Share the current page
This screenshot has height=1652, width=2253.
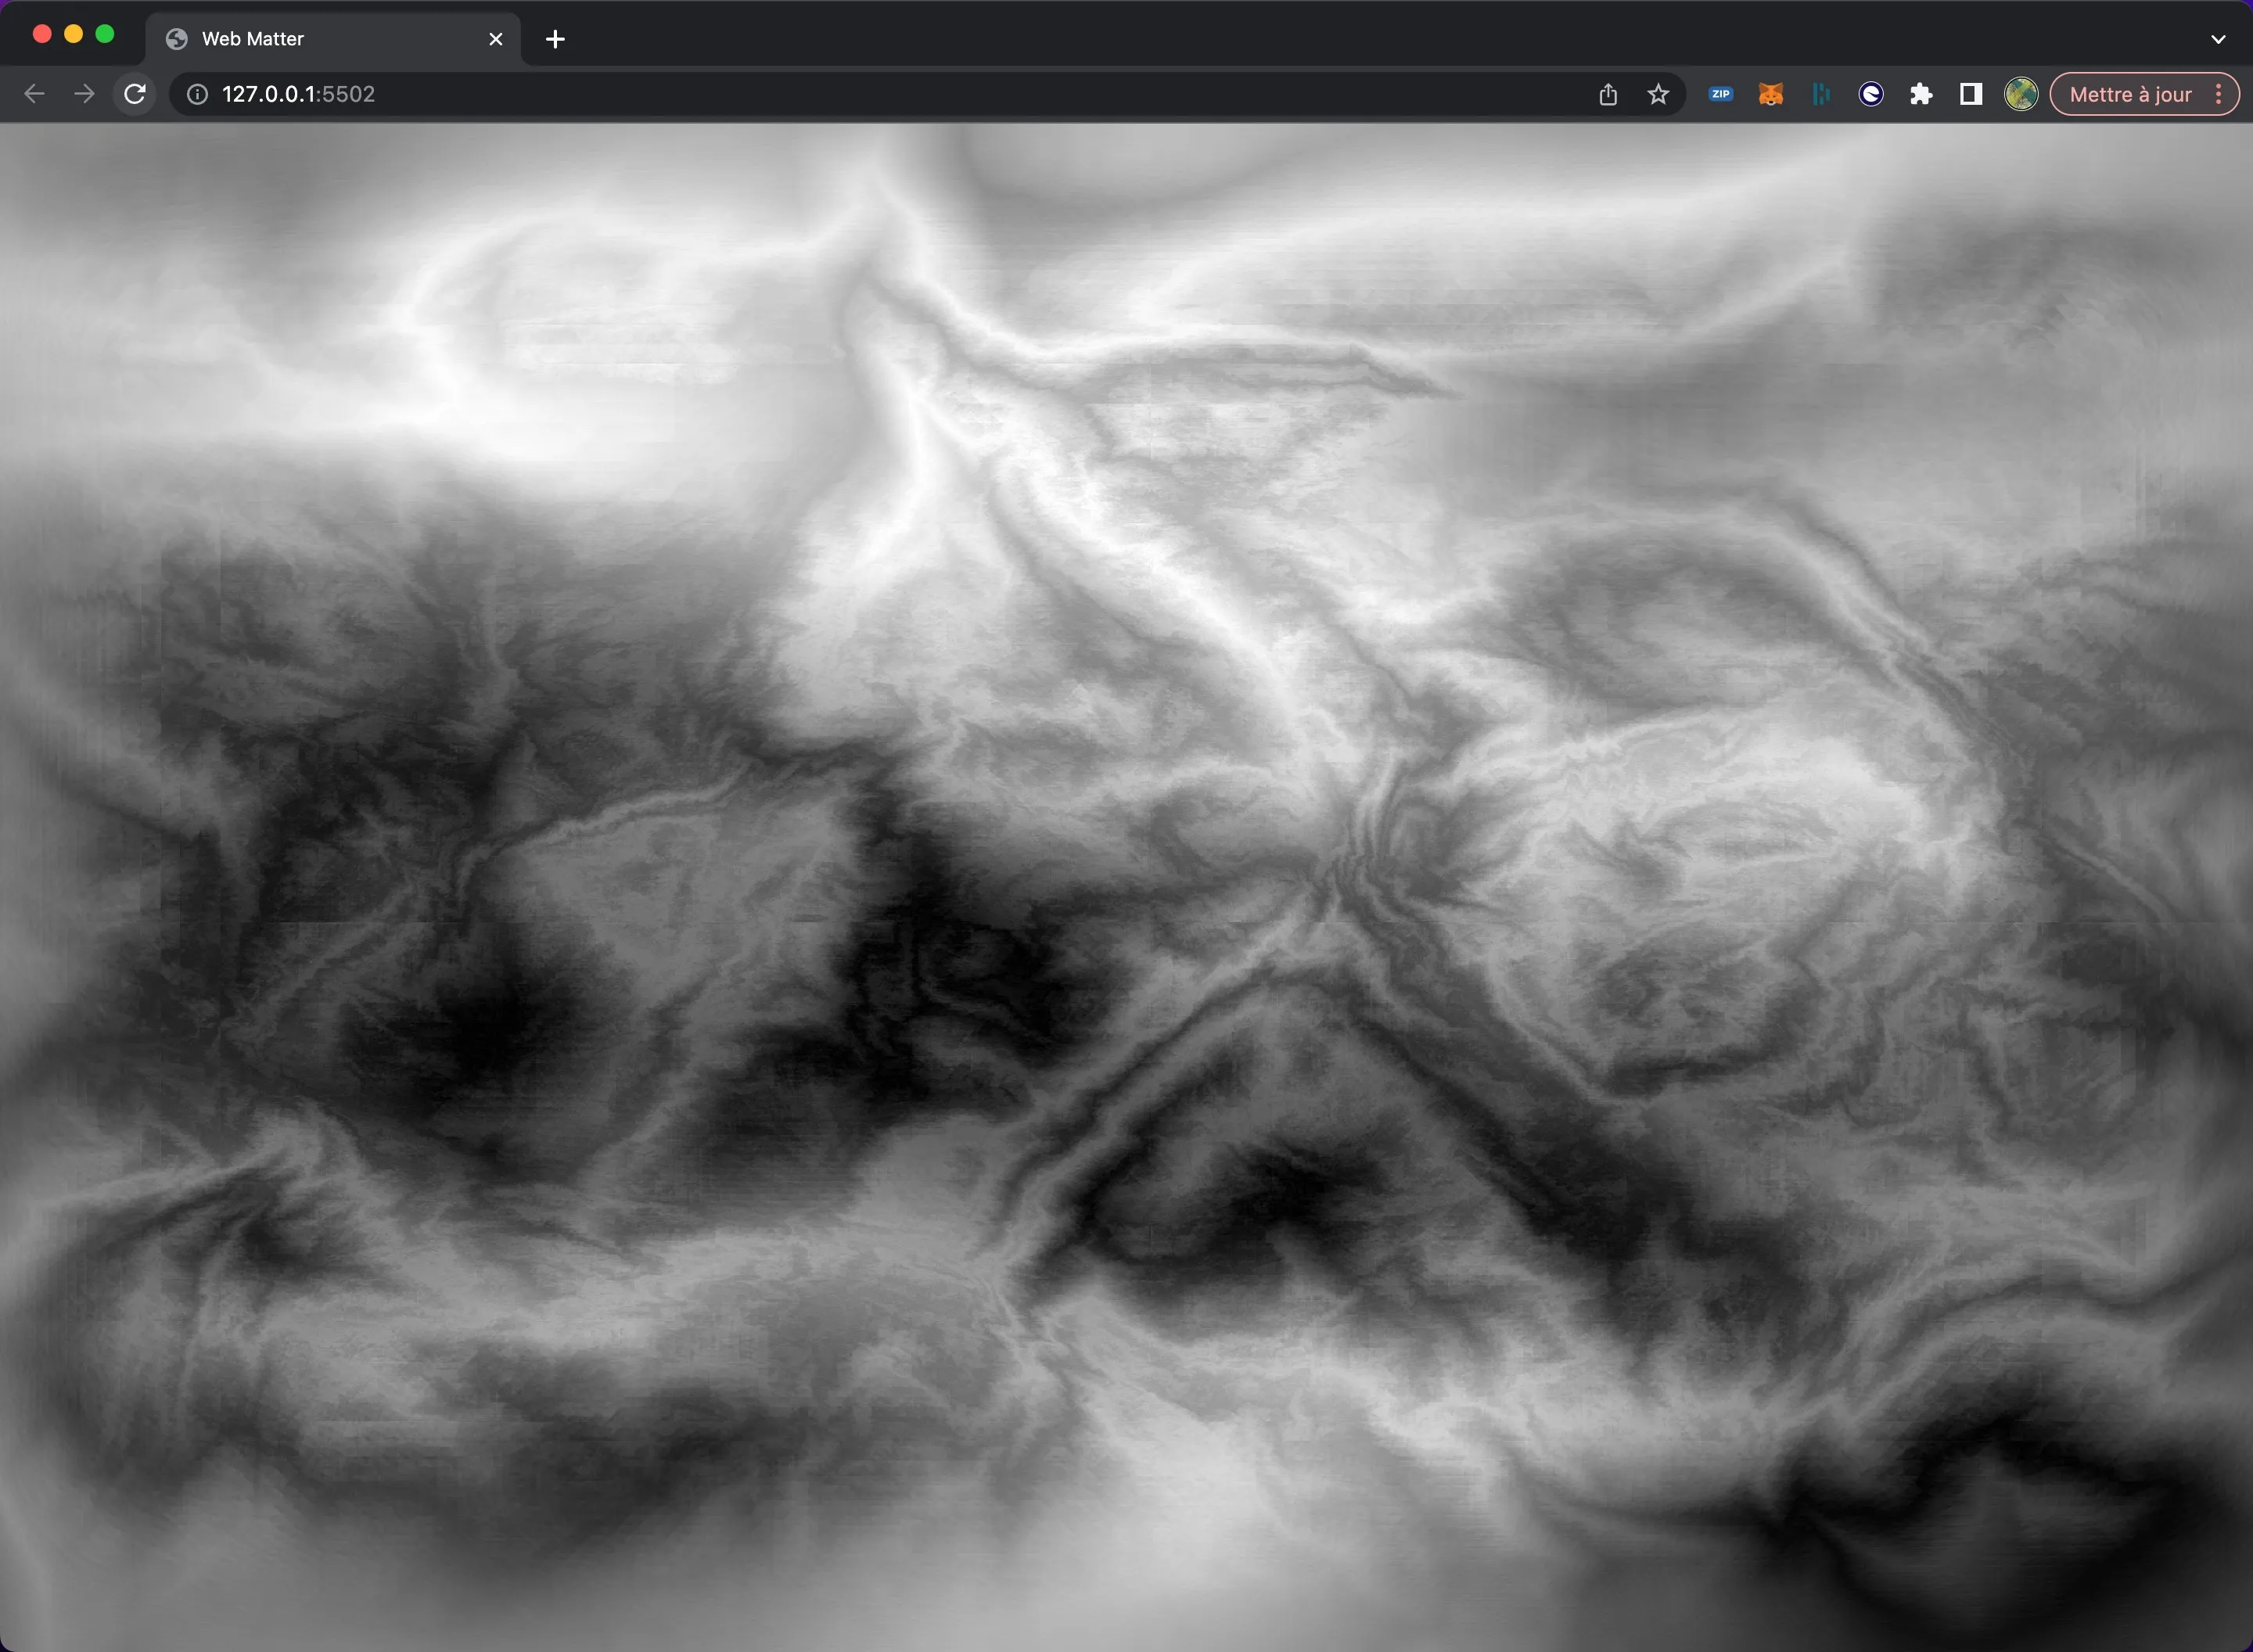click(x=1608, y=93)
